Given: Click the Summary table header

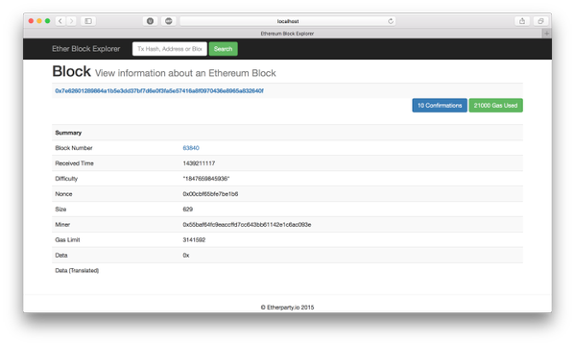Looking at the screenshot, I should pos(68,133).
